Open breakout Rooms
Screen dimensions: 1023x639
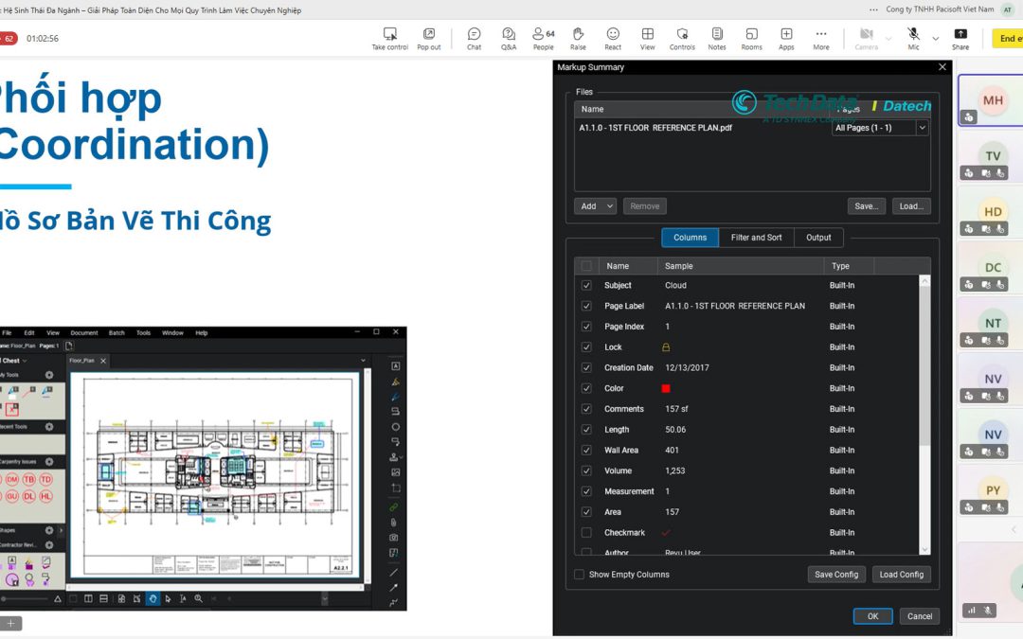751,39
